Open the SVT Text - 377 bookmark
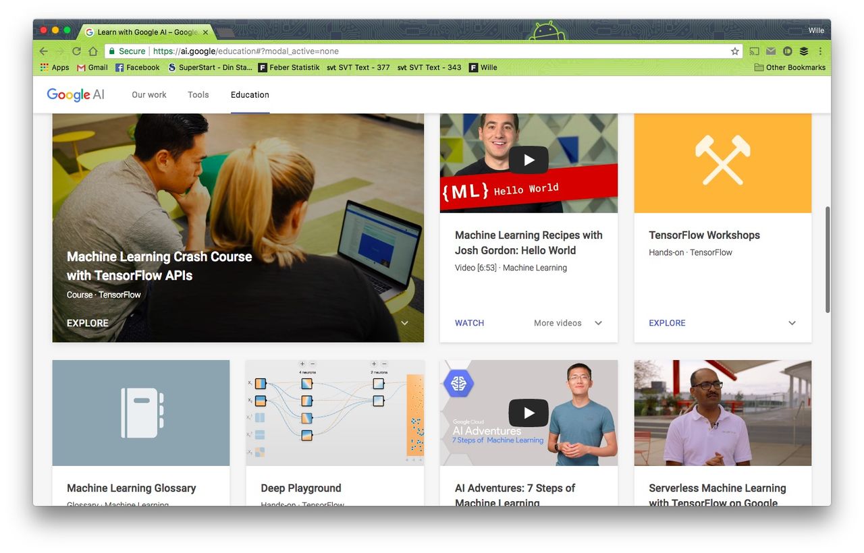The height and width of the screenshot is (553, 864). [358, 67]
